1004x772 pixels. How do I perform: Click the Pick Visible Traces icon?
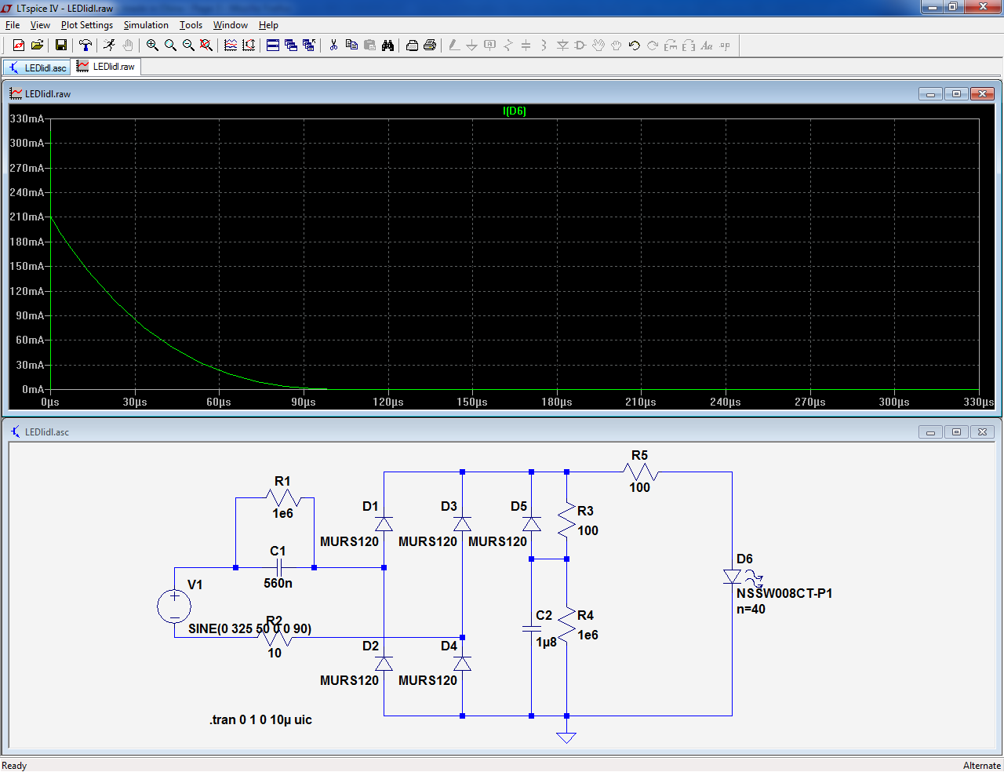pyautogui.click(x=231, y=46)
